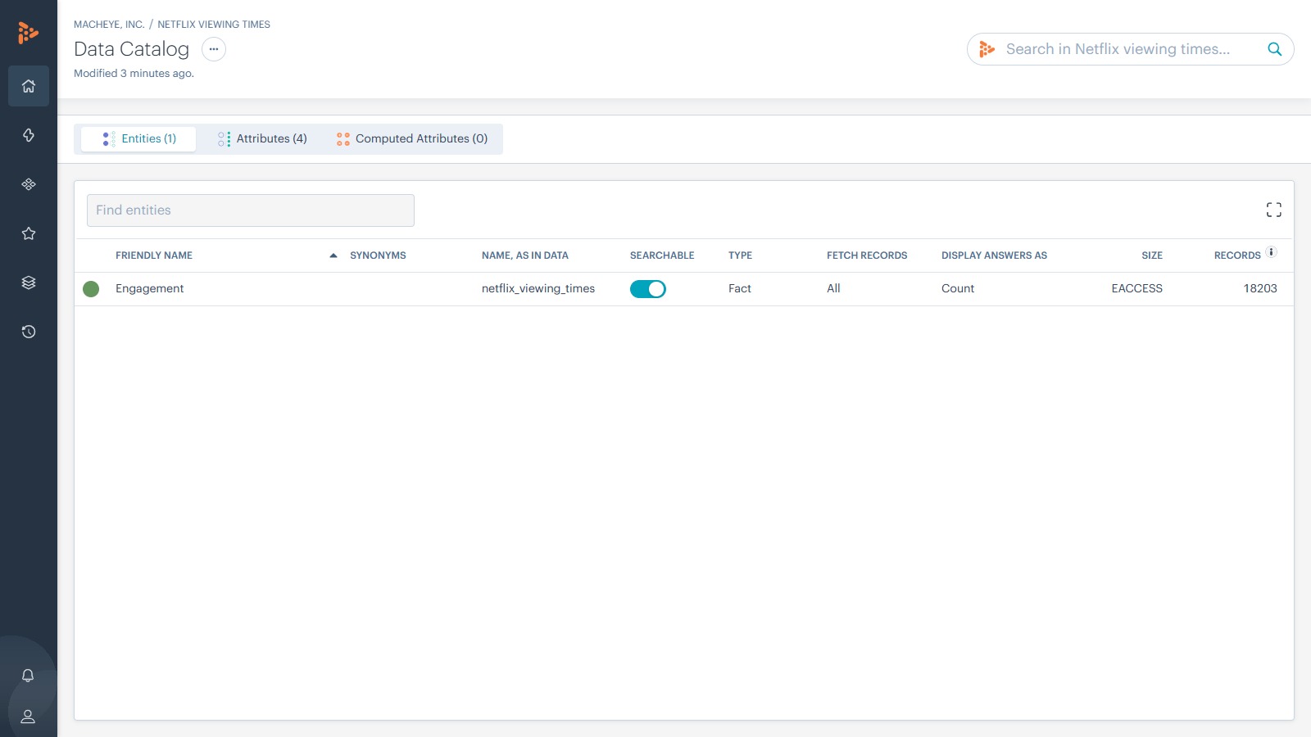Expand table to fullscreen
1311x737 pixels.
(x=1273, y=210)
